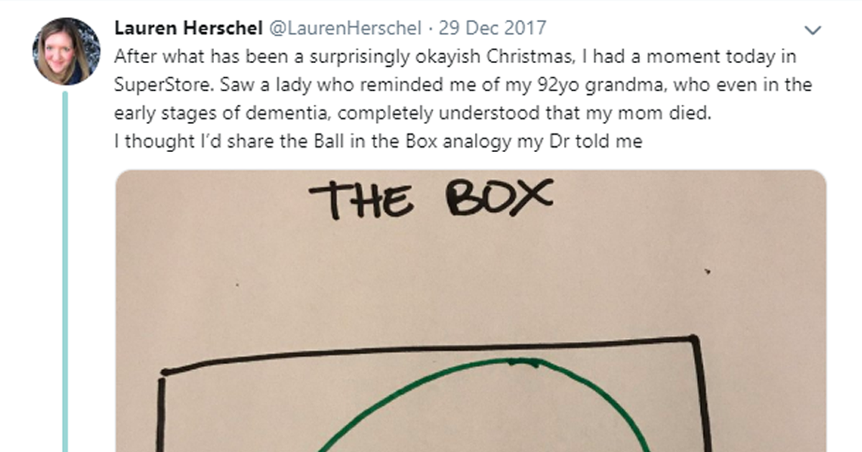Open the tweet via its 29 Dec 2017 timestamp

(493, 29)
